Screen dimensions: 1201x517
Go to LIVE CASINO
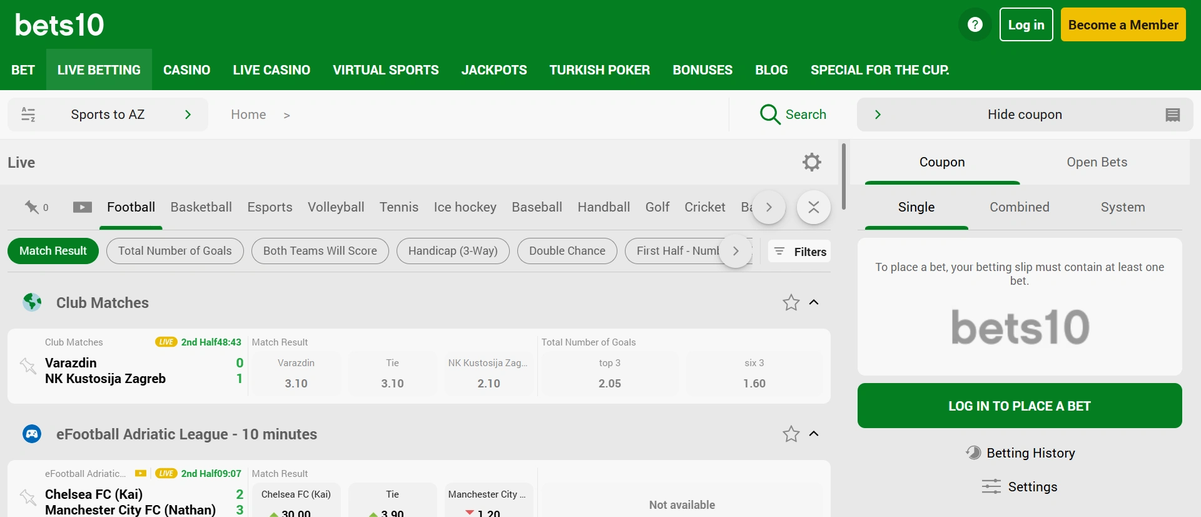pyautogui.click(x=271, y=69)
